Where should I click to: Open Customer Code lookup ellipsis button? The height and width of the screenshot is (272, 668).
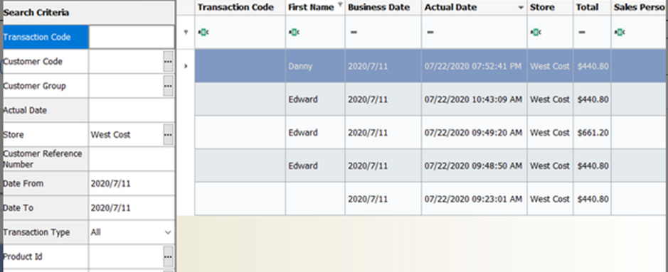coord(168,62)
